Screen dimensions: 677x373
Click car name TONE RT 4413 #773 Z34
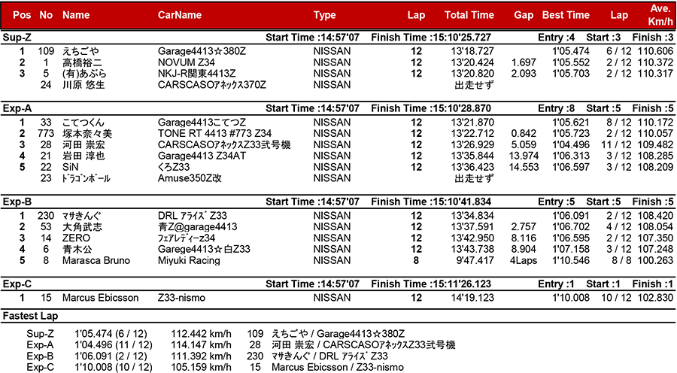(214, 134)
